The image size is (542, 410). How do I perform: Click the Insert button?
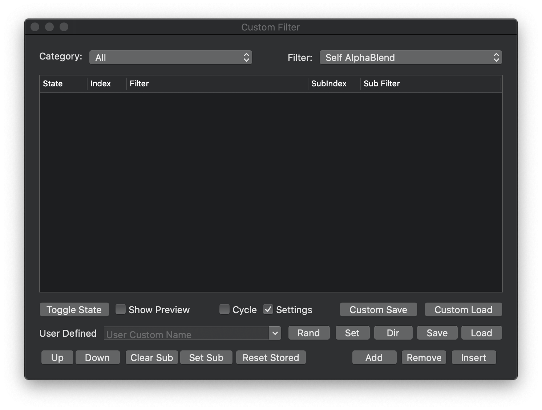(474, 357)
